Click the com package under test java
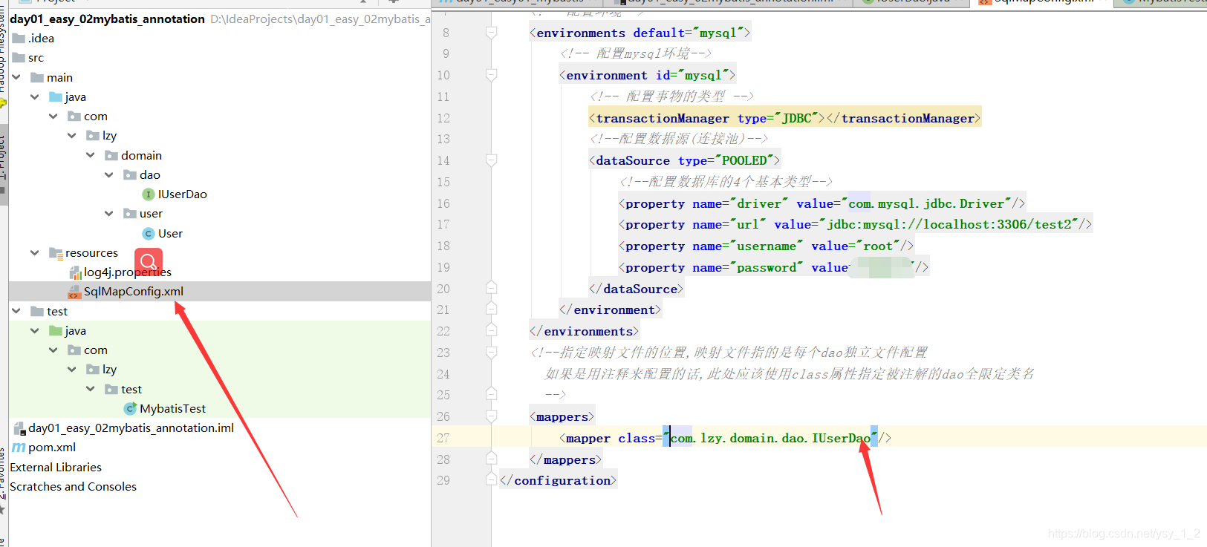 point(96,350)
